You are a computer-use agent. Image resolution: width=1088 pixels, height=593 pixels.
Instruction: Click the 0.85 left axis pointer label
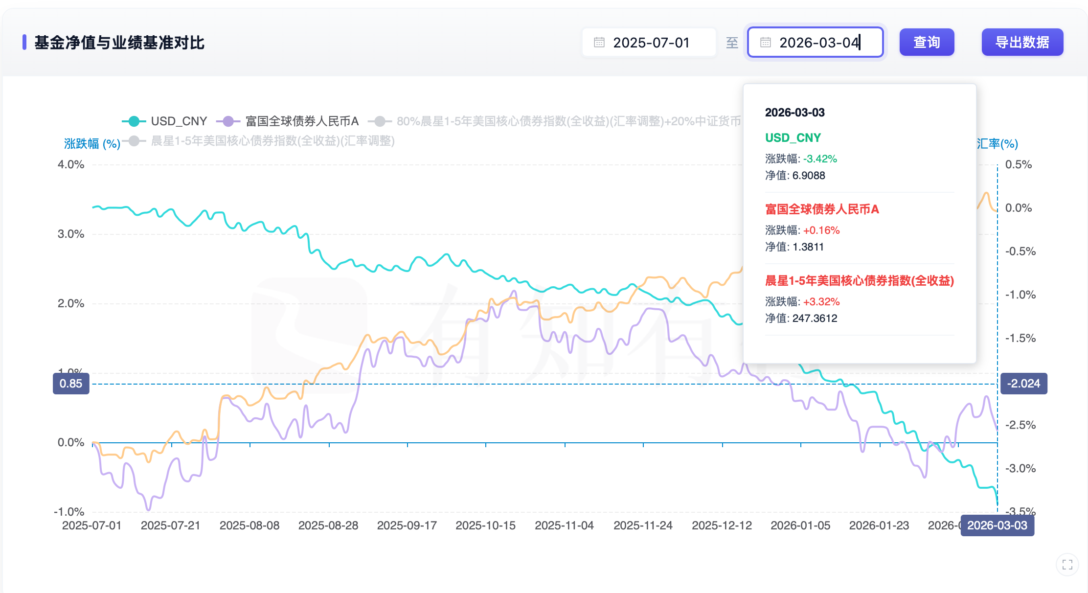(71, 384)
